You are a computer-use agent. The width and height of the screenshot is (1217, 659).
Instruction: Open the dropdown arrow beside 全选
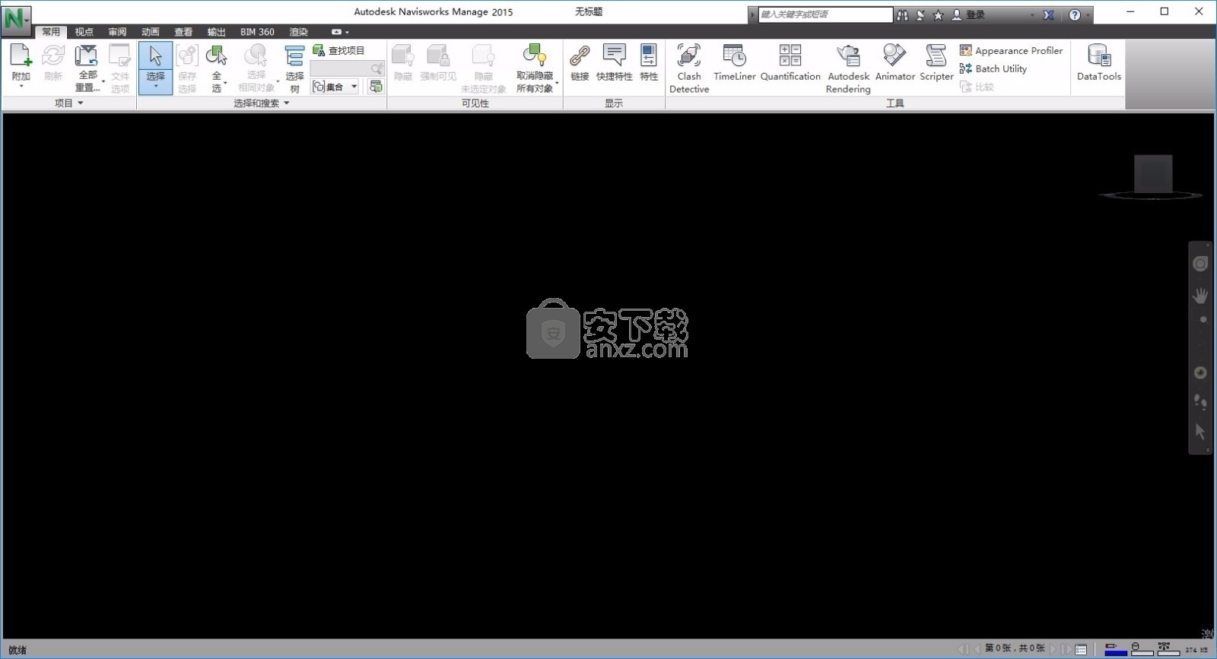click(x=226, y=82)
